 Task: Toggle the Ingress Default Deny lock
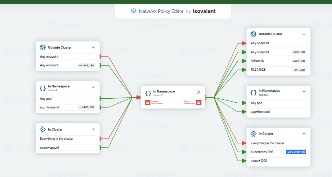tap(147, 103)
